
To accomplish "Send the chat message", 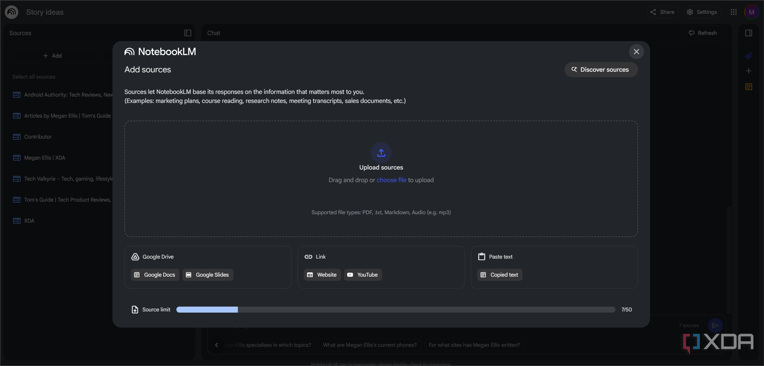I will [715, 325].
